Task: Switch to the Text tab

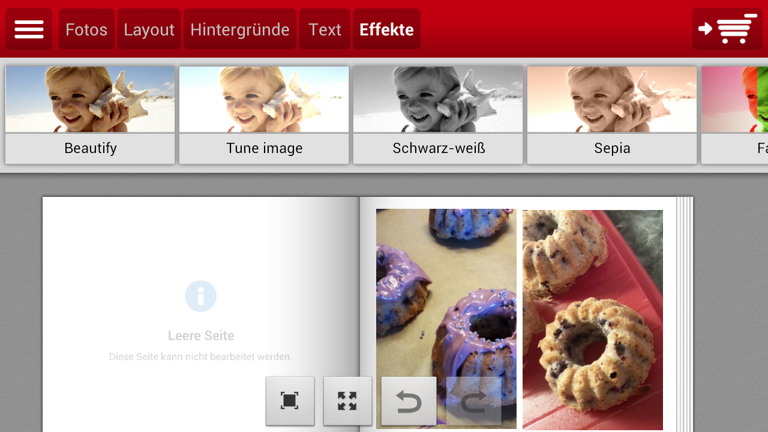Action: pyautogui.click(x=325, y=29)
